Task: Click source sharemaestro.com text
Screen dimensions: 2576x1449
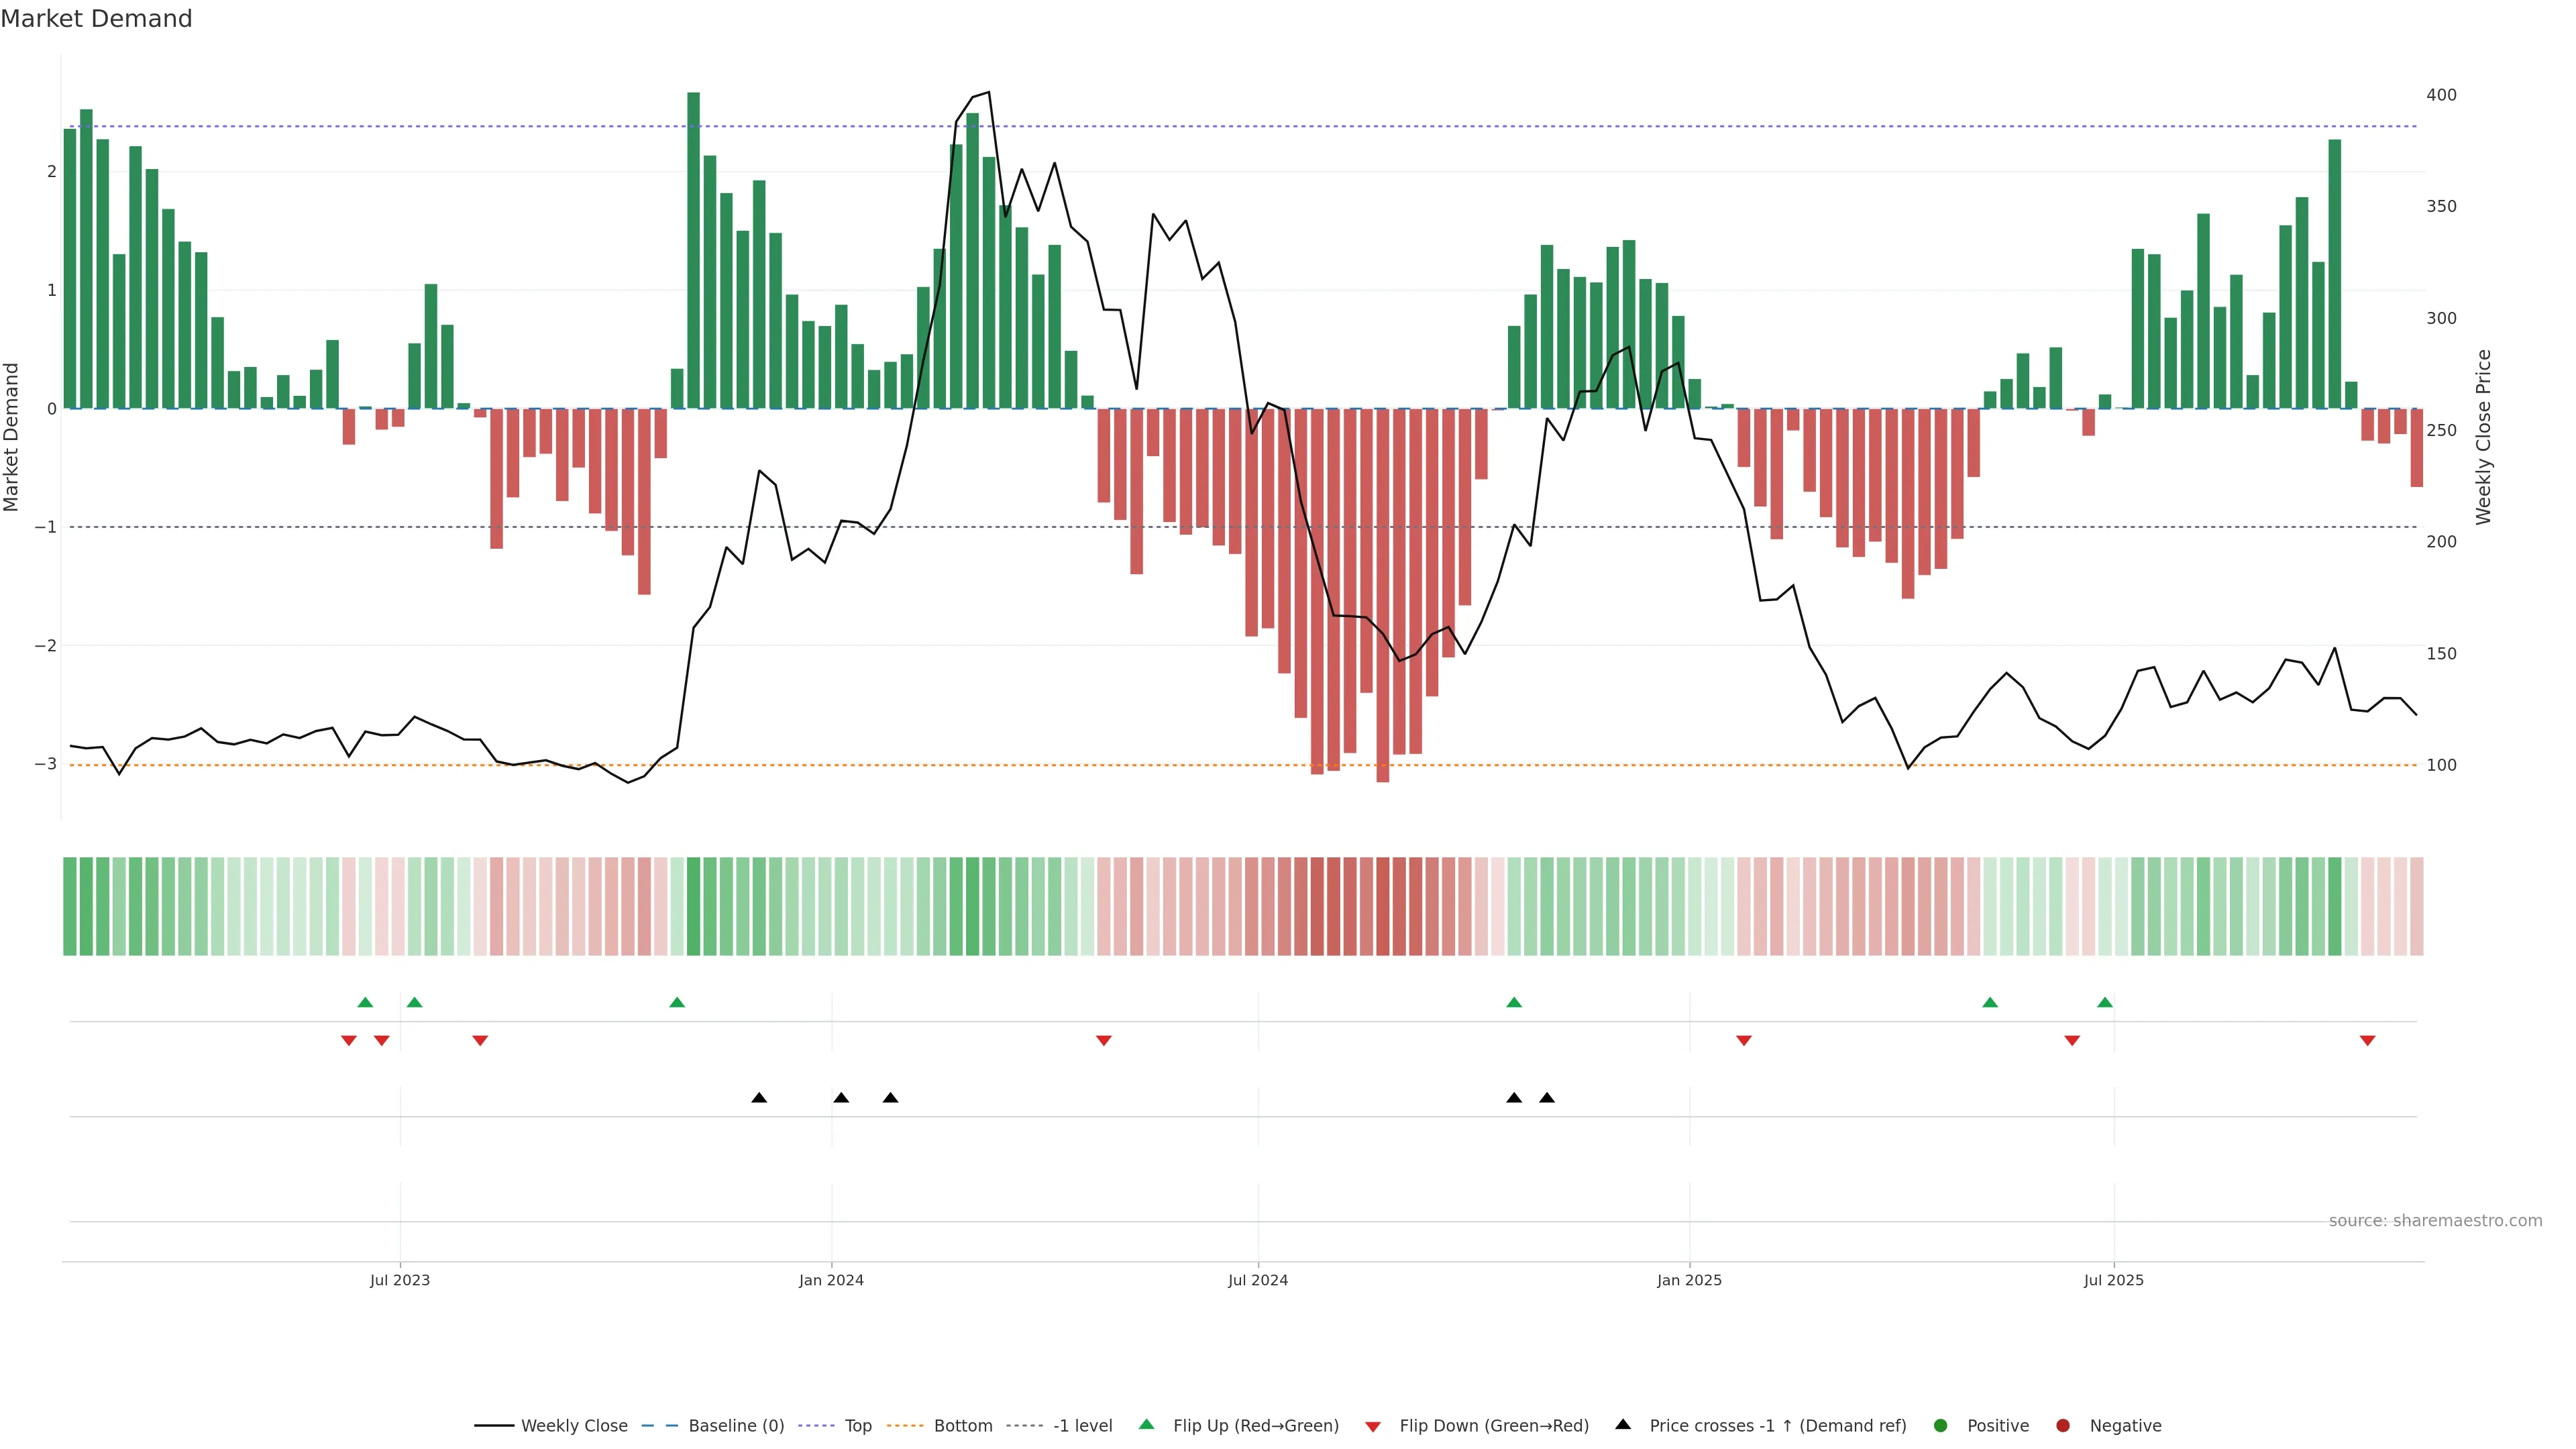Action: point(2435,1221)
